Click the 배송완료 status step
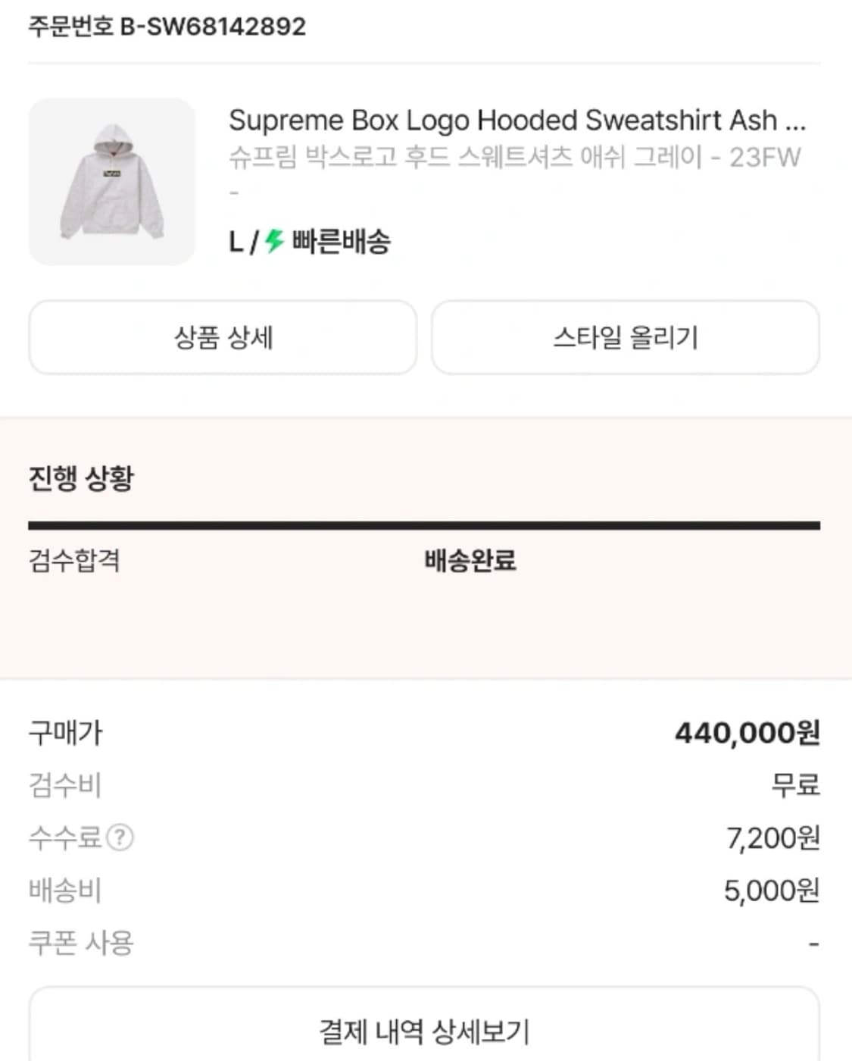Image resolution: width=852 pixels, height=1061 pixels. 470,561
